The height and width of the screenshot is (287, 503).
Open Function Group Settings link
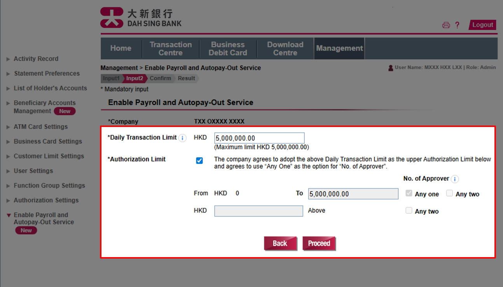49,186
